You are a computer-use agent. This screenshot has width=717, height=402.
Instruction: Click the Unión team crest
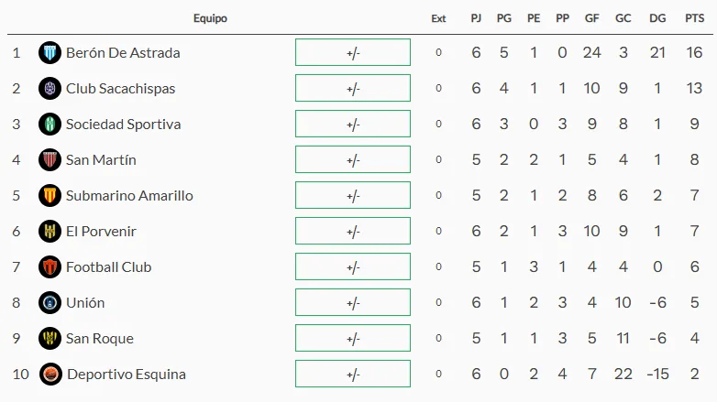[x=50, y=302]
